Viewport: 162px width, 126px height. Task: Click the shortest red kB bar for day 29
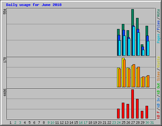142,115
